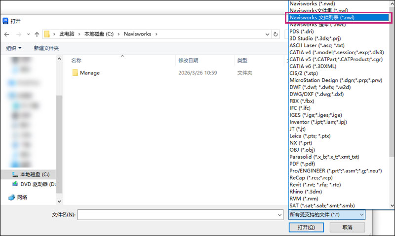Choose CATIA v5 file type
395x236 pixels.
click(336, 59)
